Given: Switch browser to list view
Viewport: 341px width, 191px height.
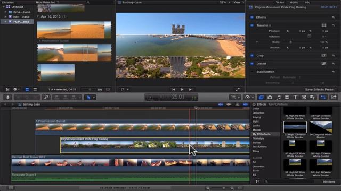Looking at the screenshot, I should 35,89.
